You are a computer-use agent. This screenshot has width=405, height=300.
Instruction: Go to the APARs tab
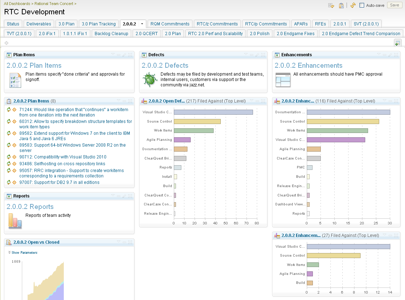tap(301, 24)
